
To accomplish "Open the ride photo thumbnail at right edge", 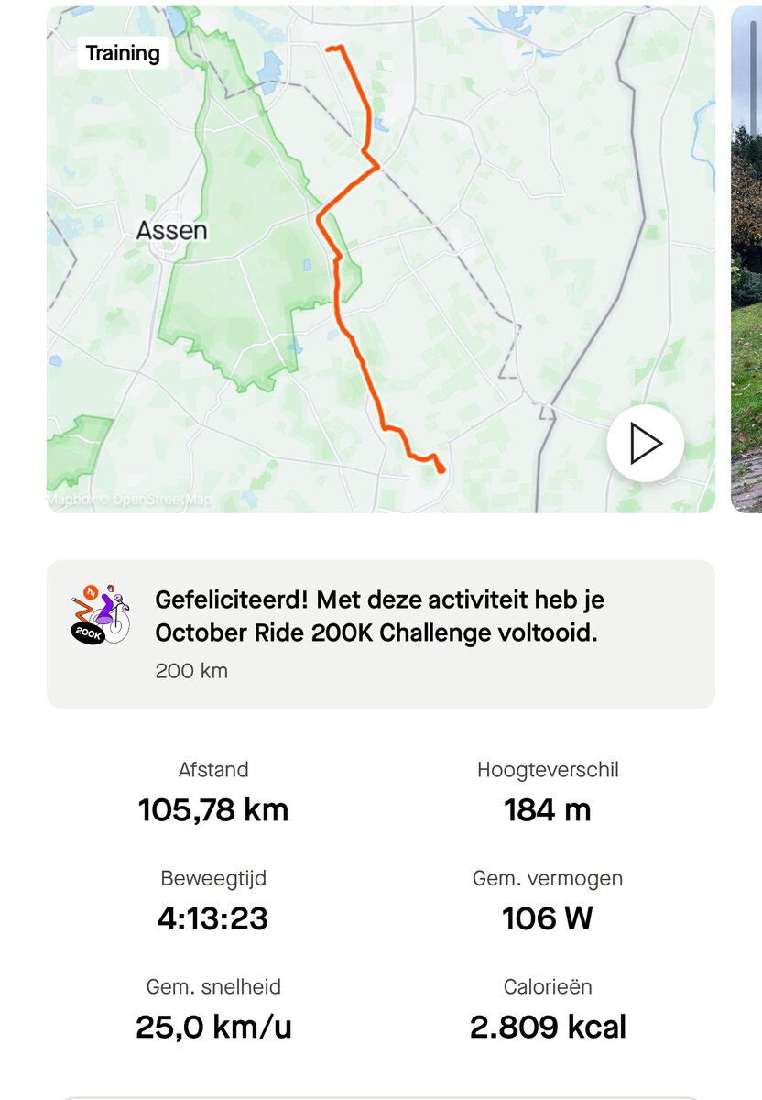I will 747,258.
